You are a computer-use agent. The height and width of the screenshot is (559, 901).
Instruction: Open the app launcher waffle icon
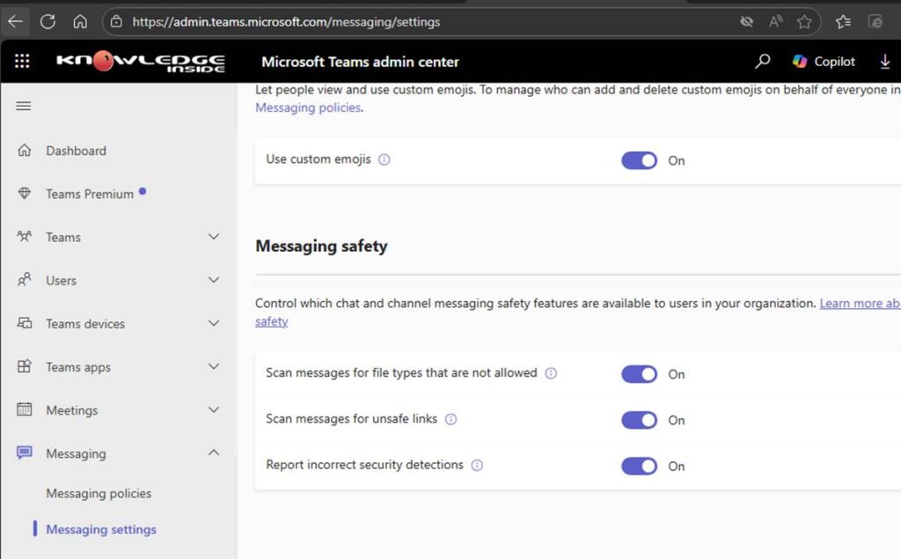pyautogui.click(x=22, y=61)
